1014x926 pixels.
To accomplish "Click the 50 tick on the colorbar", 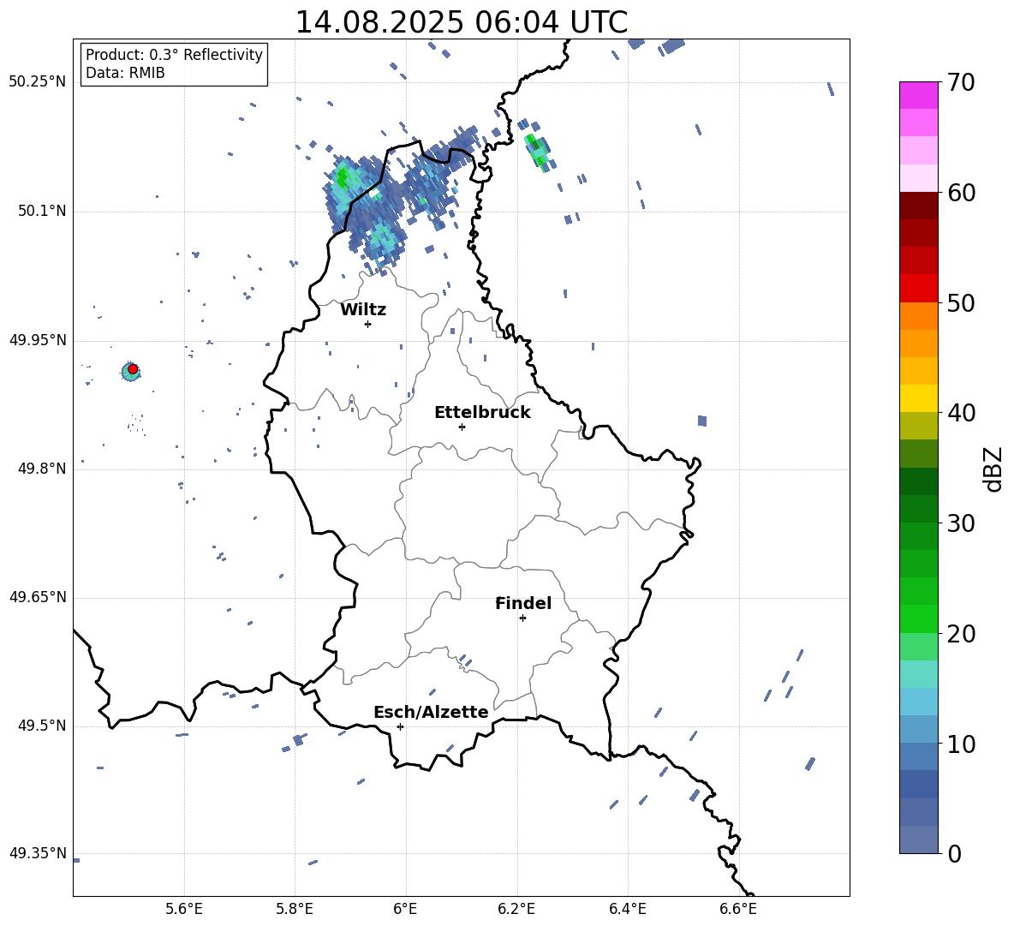I will [961, 302].
